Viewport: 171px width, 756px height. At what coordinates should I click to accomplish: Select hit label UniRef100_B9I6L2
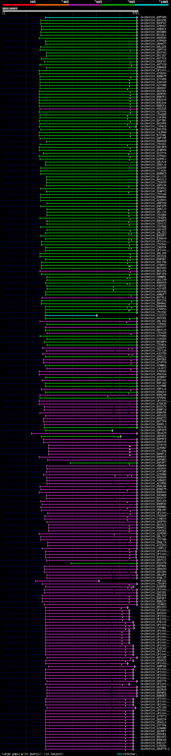tap(153, 35)
